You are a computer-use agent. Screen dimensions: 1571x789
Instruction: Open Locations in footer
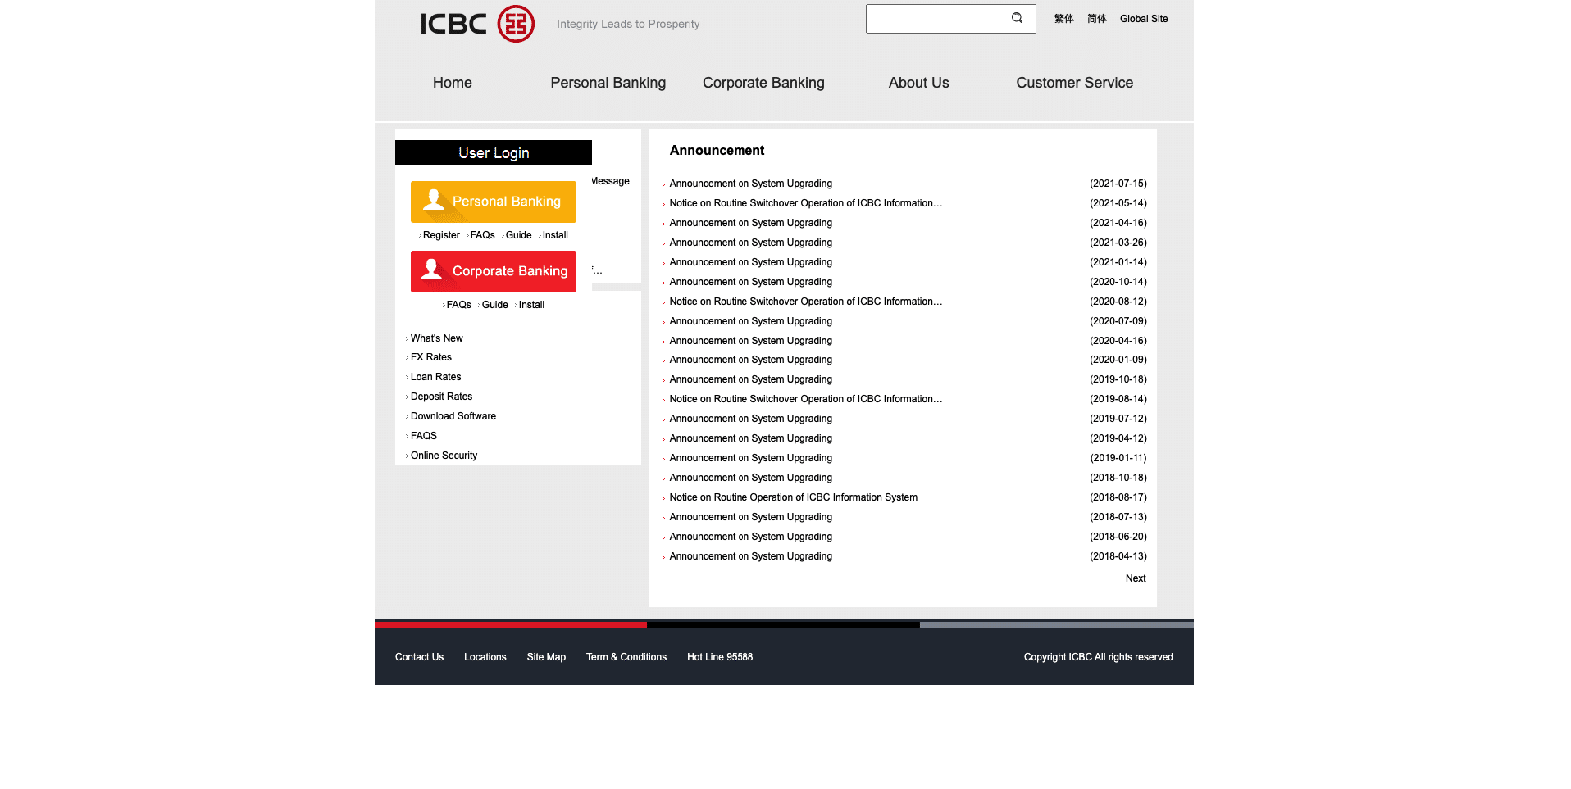pos(485,657)
